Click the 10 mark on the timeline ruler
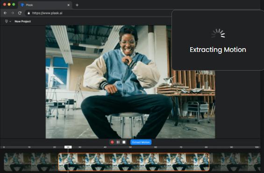Viewport: 264px width, 173px height. (x=29, y=147)
